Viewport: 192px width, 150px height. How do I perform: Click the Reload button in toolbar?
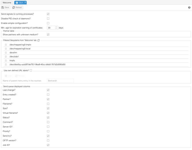(x=17, y=7)
